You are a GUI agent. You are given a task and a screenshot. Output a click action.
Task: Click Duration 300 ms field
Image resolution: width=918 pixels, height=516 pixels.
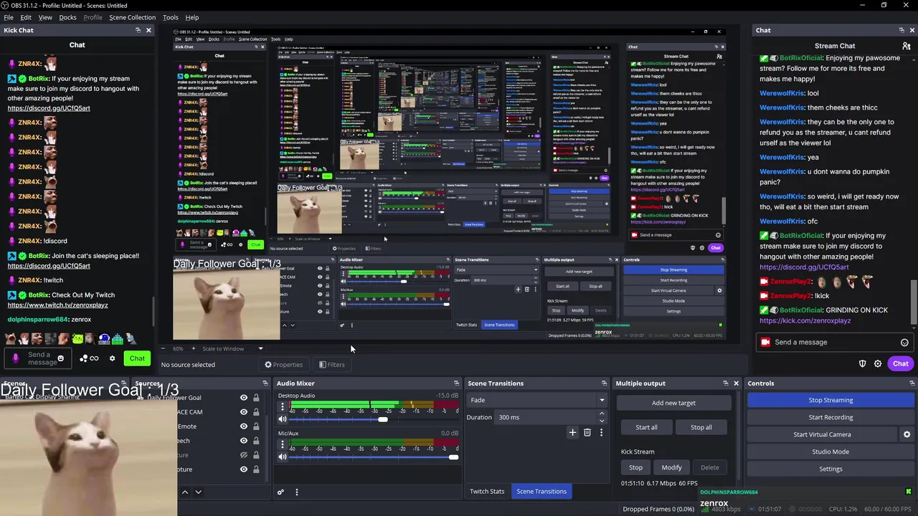(544, 417)
